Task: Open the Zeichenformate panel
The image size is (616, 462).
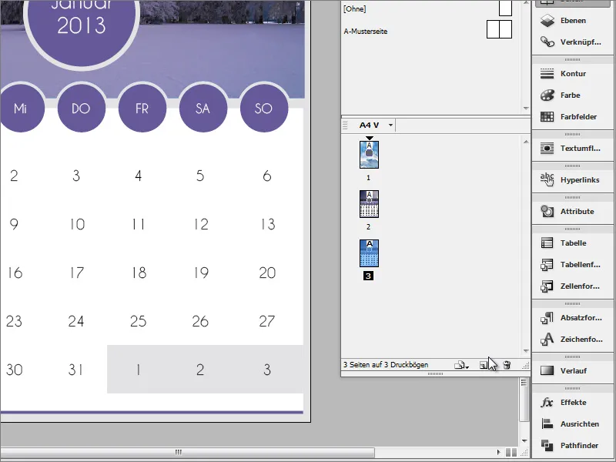Action: [x=572, y=339]
